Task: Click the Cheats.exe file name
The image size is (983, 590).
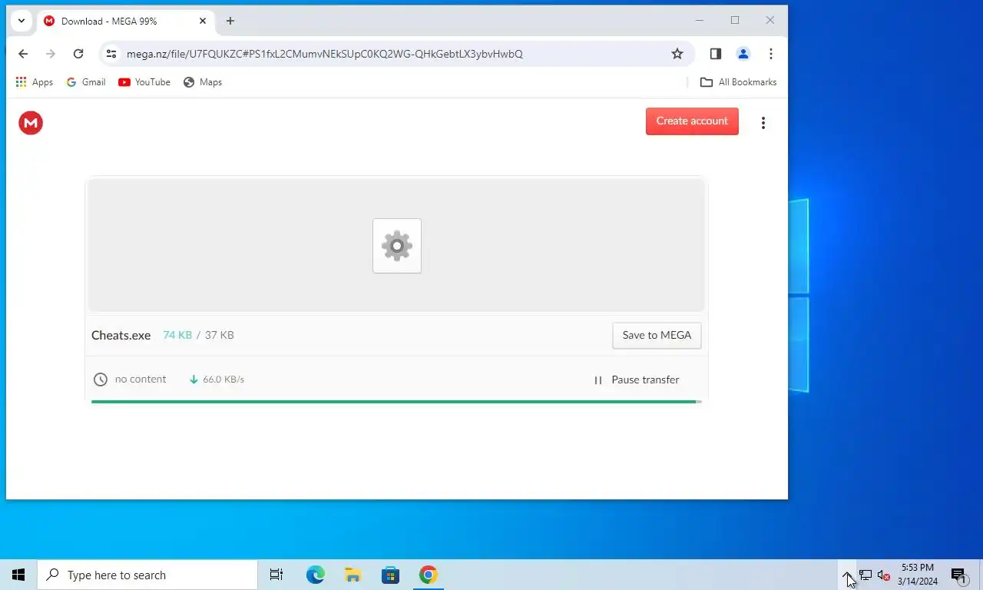Action: point(121,335)
